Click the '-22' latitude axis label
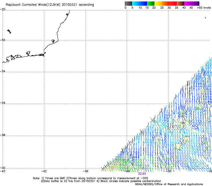212x186 pixels. (x=3, y=40)
